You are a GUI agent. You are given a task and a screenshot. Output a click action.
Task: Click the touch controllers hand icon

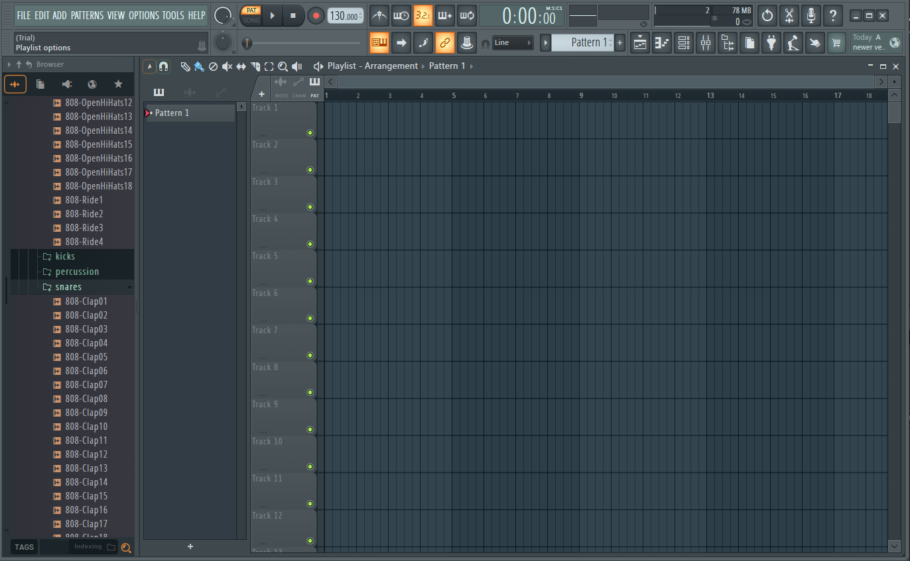pos(815,43)
